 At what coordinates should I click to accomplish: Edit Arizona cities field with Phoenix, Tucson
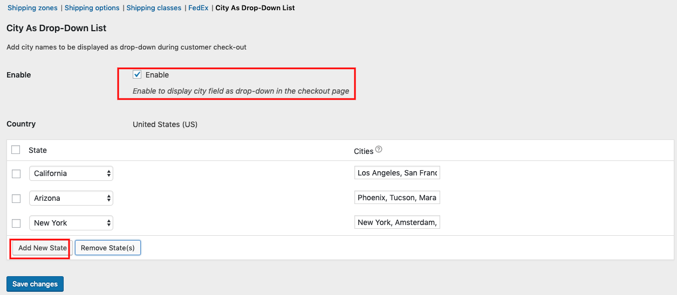tap(397, 198)
